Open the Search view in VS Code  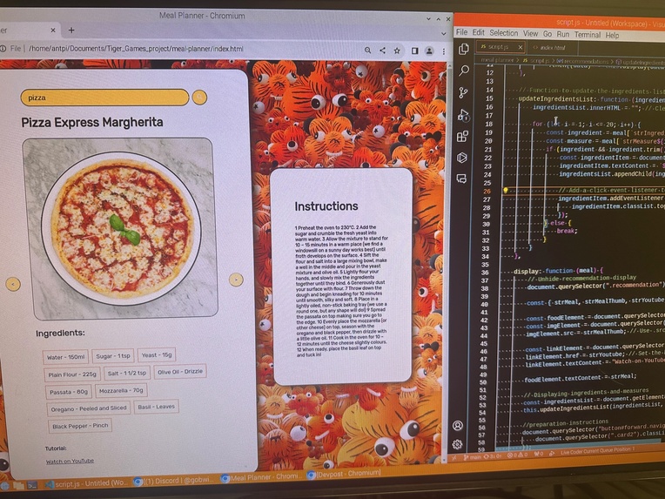click(x=464, y=71)
